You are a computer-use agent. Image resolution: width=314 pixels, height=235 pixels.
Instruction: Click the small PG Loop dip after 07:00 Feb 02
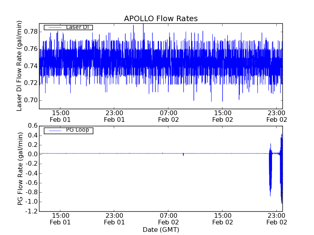[183, 154]
